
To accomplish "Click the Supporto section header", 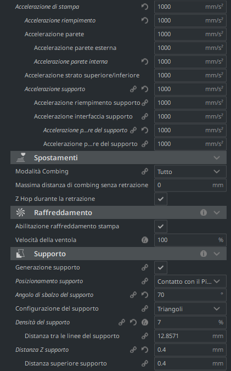I will pos(119,254).
